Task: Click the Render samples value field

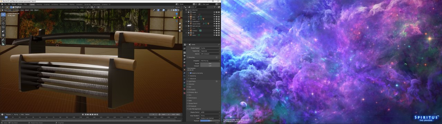Action: click(210, 63)
